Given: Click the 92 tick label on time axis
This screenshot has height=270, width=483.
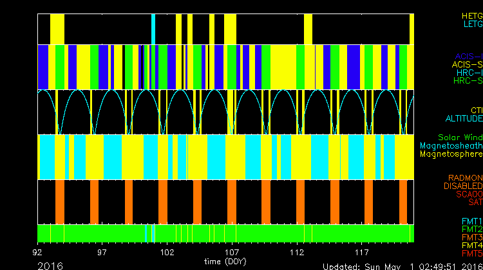Looking at the screenshot, I should point(39,253).
